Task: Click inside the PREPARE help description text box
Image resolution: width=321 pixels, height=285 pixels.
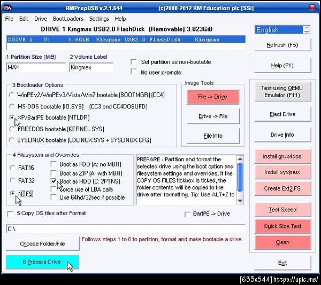Action: [186, 179]
